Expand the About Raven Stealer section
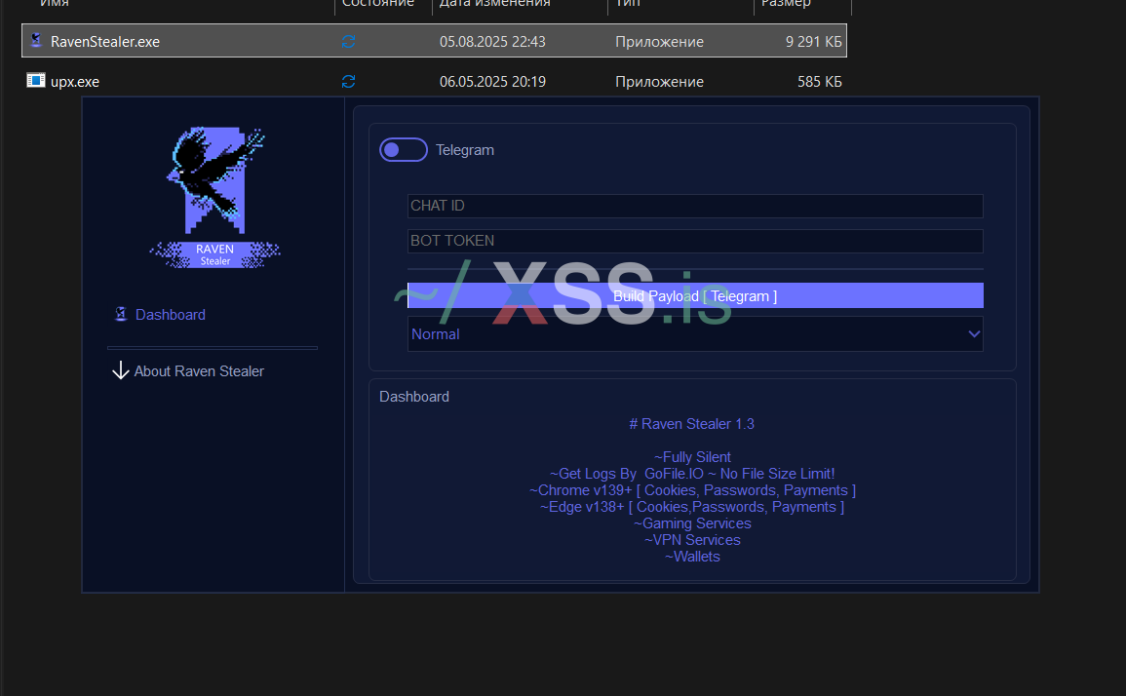 (188, 370)
